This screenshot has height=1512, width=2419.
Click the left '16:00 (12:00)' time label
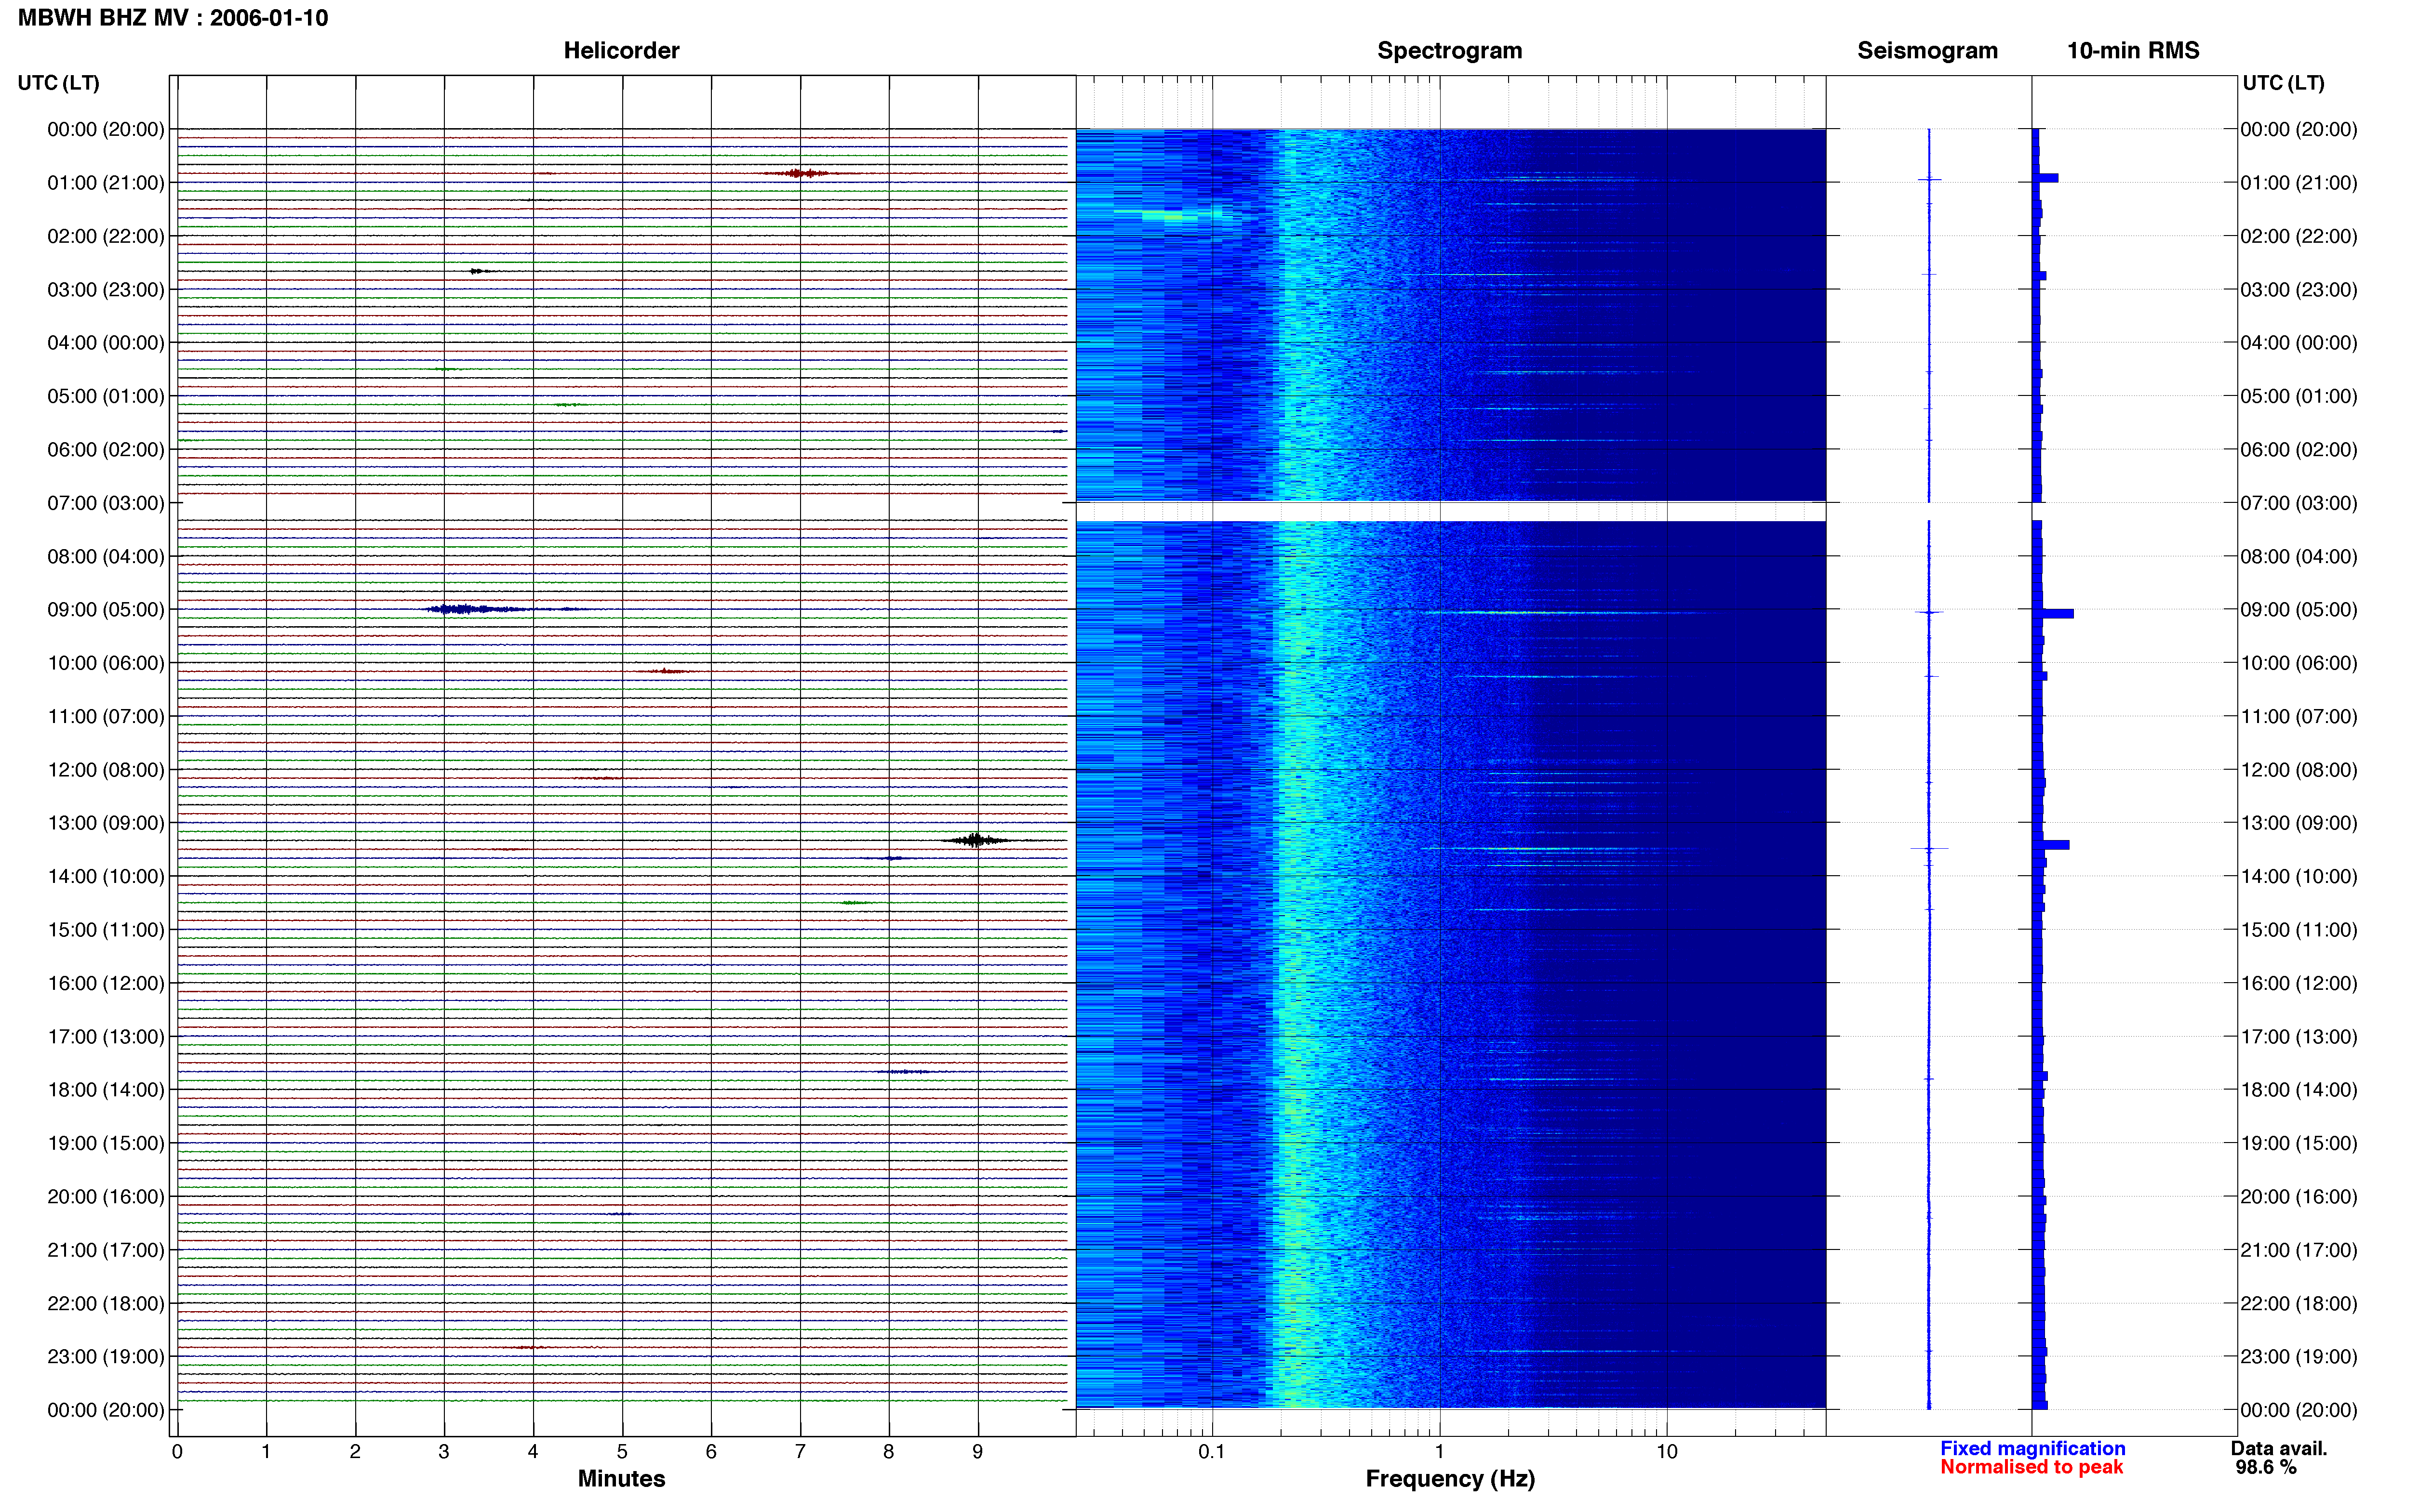[x=106, y=983]
